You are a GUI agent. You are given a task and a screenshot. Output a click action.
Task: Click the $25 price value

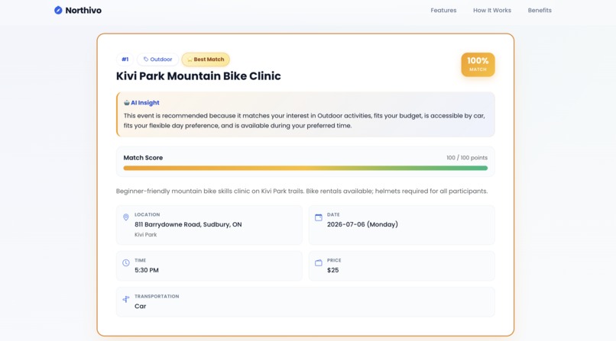click(x=332, y=270)
